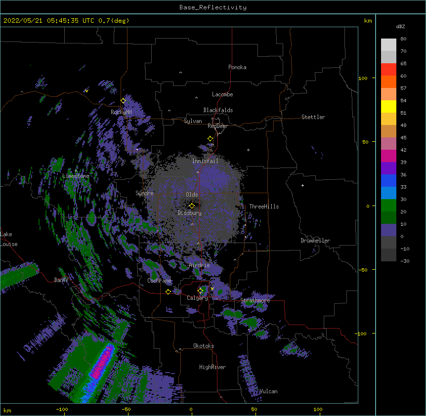Click the yellow radar-site diamond between Olds and Didsbury
Image resolution: width=426 pixels, height=416 pixels.
pos(192,206)
